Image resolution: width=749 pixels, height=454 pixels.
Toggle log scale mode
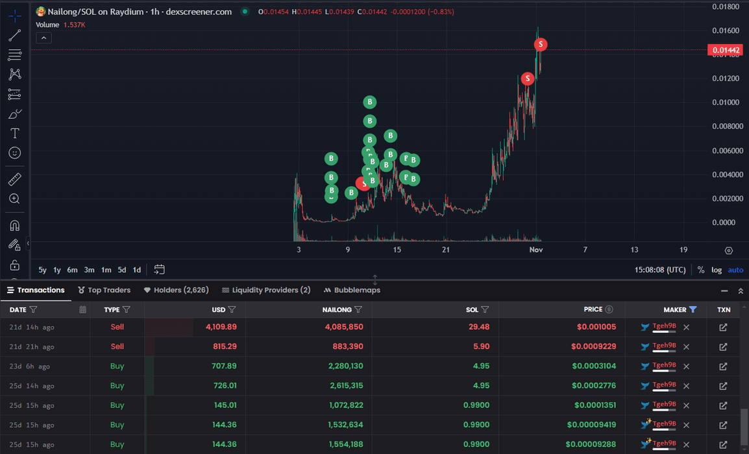(x=717, y=270)
